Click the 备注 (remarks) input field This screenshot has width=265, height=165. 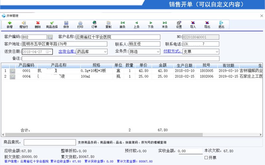pyautogui.click(x=121, y=59)
